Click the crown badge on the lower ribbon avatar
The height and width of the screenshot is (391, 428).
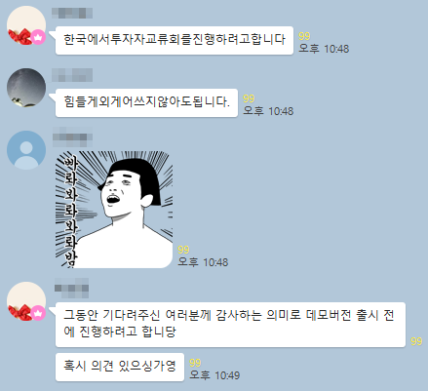(39, 313)
